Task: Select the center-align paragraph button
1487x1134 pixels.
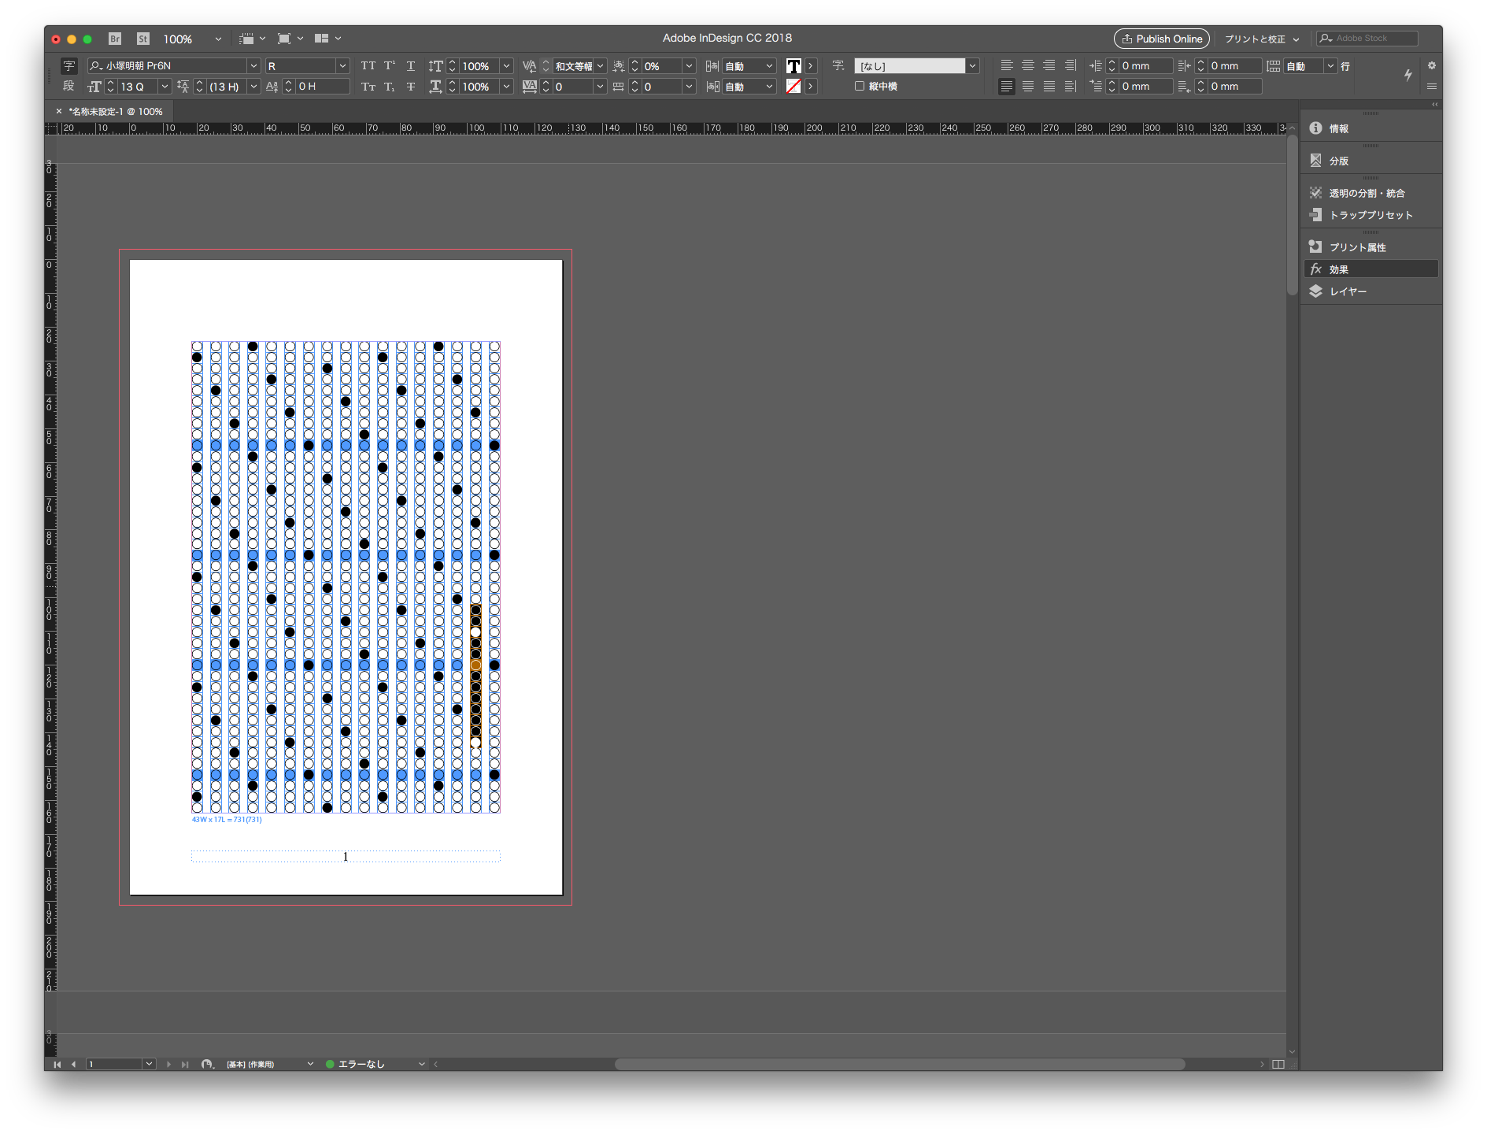Action: point(1027,66)
